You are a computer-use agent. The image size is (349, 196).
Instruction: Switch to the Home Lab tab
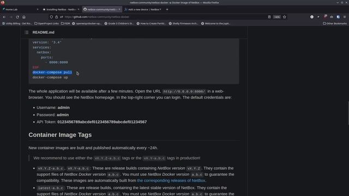tap(20, 9)
